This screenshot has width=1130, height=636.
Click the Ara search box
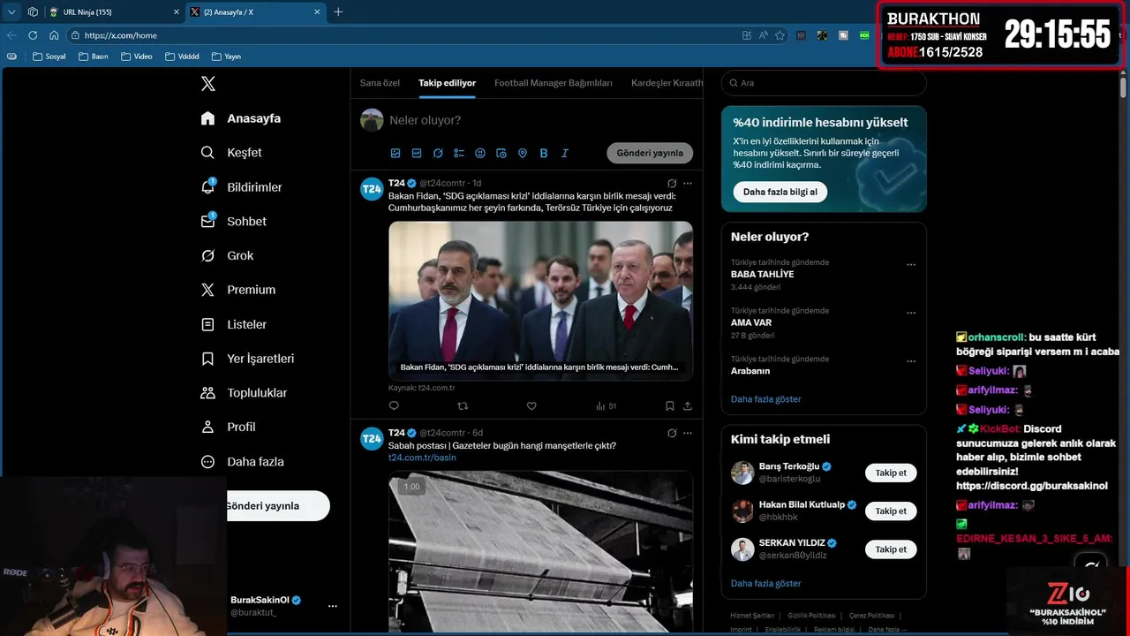click(x=824, y=83)
